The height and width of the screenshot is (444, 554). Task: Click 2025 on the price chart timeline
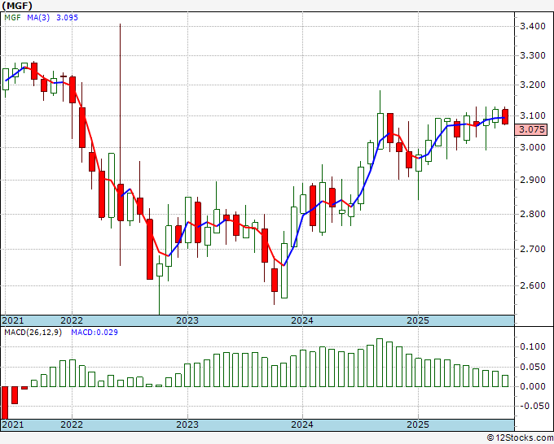(x=418, y=320)
